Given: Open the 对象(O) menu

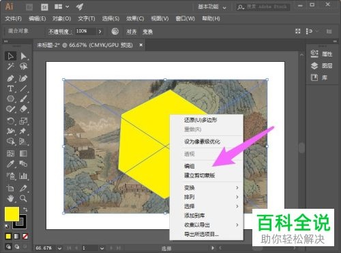Looking at the screenshot, I should pyautogui.click(x=61, y=18).
